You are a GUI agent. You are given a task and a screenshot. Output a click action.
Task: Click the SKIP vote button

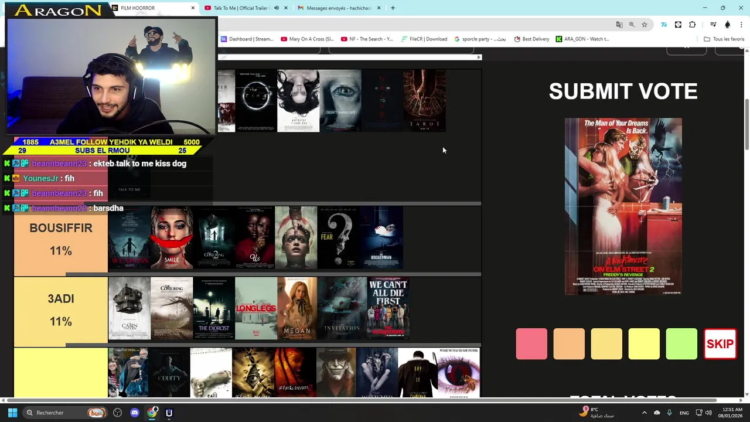720,344
